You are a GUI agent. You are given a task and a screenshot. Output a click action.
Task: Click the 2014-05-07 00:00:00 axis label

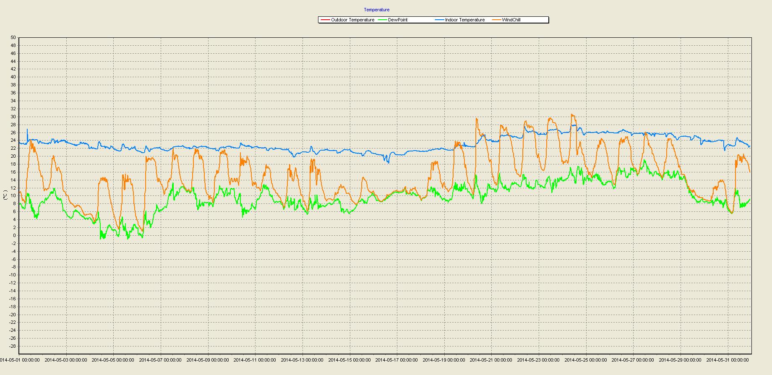160,360
